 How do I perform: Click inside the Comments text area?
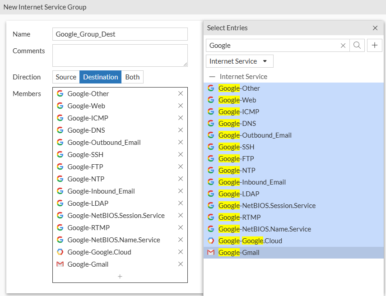[x=120, y=54]
